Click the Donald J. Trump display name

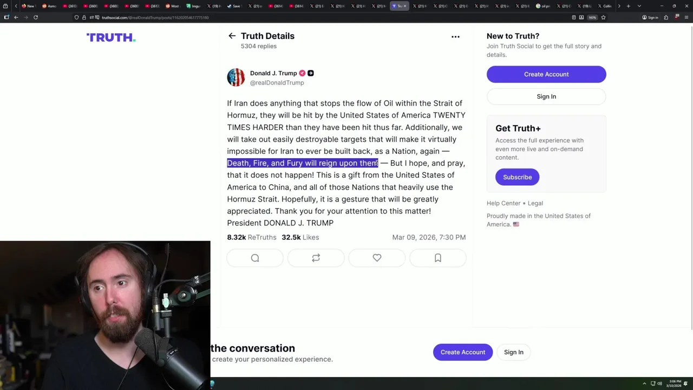(273, 73)
